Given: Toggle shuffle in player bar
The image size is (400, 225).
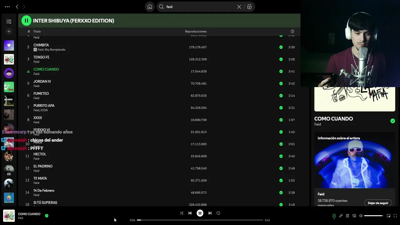Looking at the screenshot, I should pyautogui.click(x=182, y=213).
